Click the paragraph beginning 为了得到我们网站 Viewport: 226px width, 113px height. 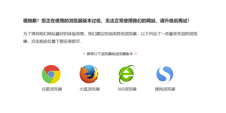click(x=110, y=38)
